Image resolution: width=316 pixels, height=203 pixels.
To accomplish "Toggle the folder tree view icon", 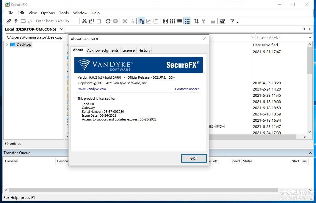I will 142,21.
